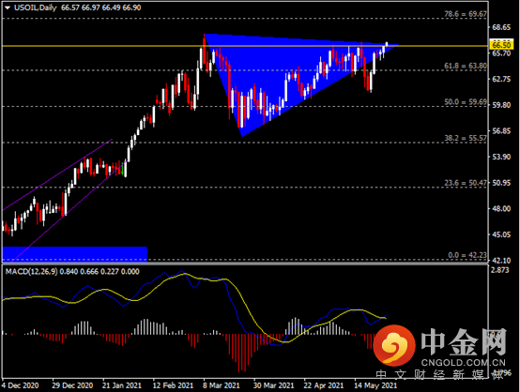The width and height of the screenshot is (520, 392).
Task: Click the 68.65 price scale label
Action: coord(501,27)
